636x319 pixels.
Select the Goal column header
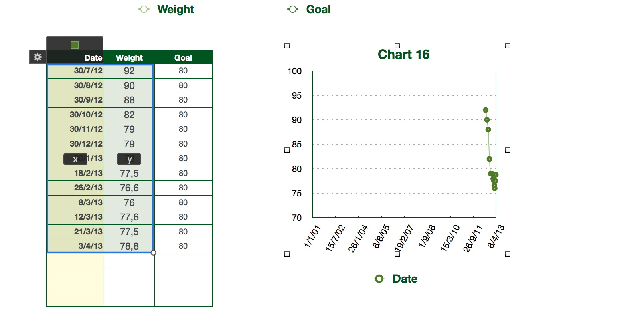click(183, 57)
